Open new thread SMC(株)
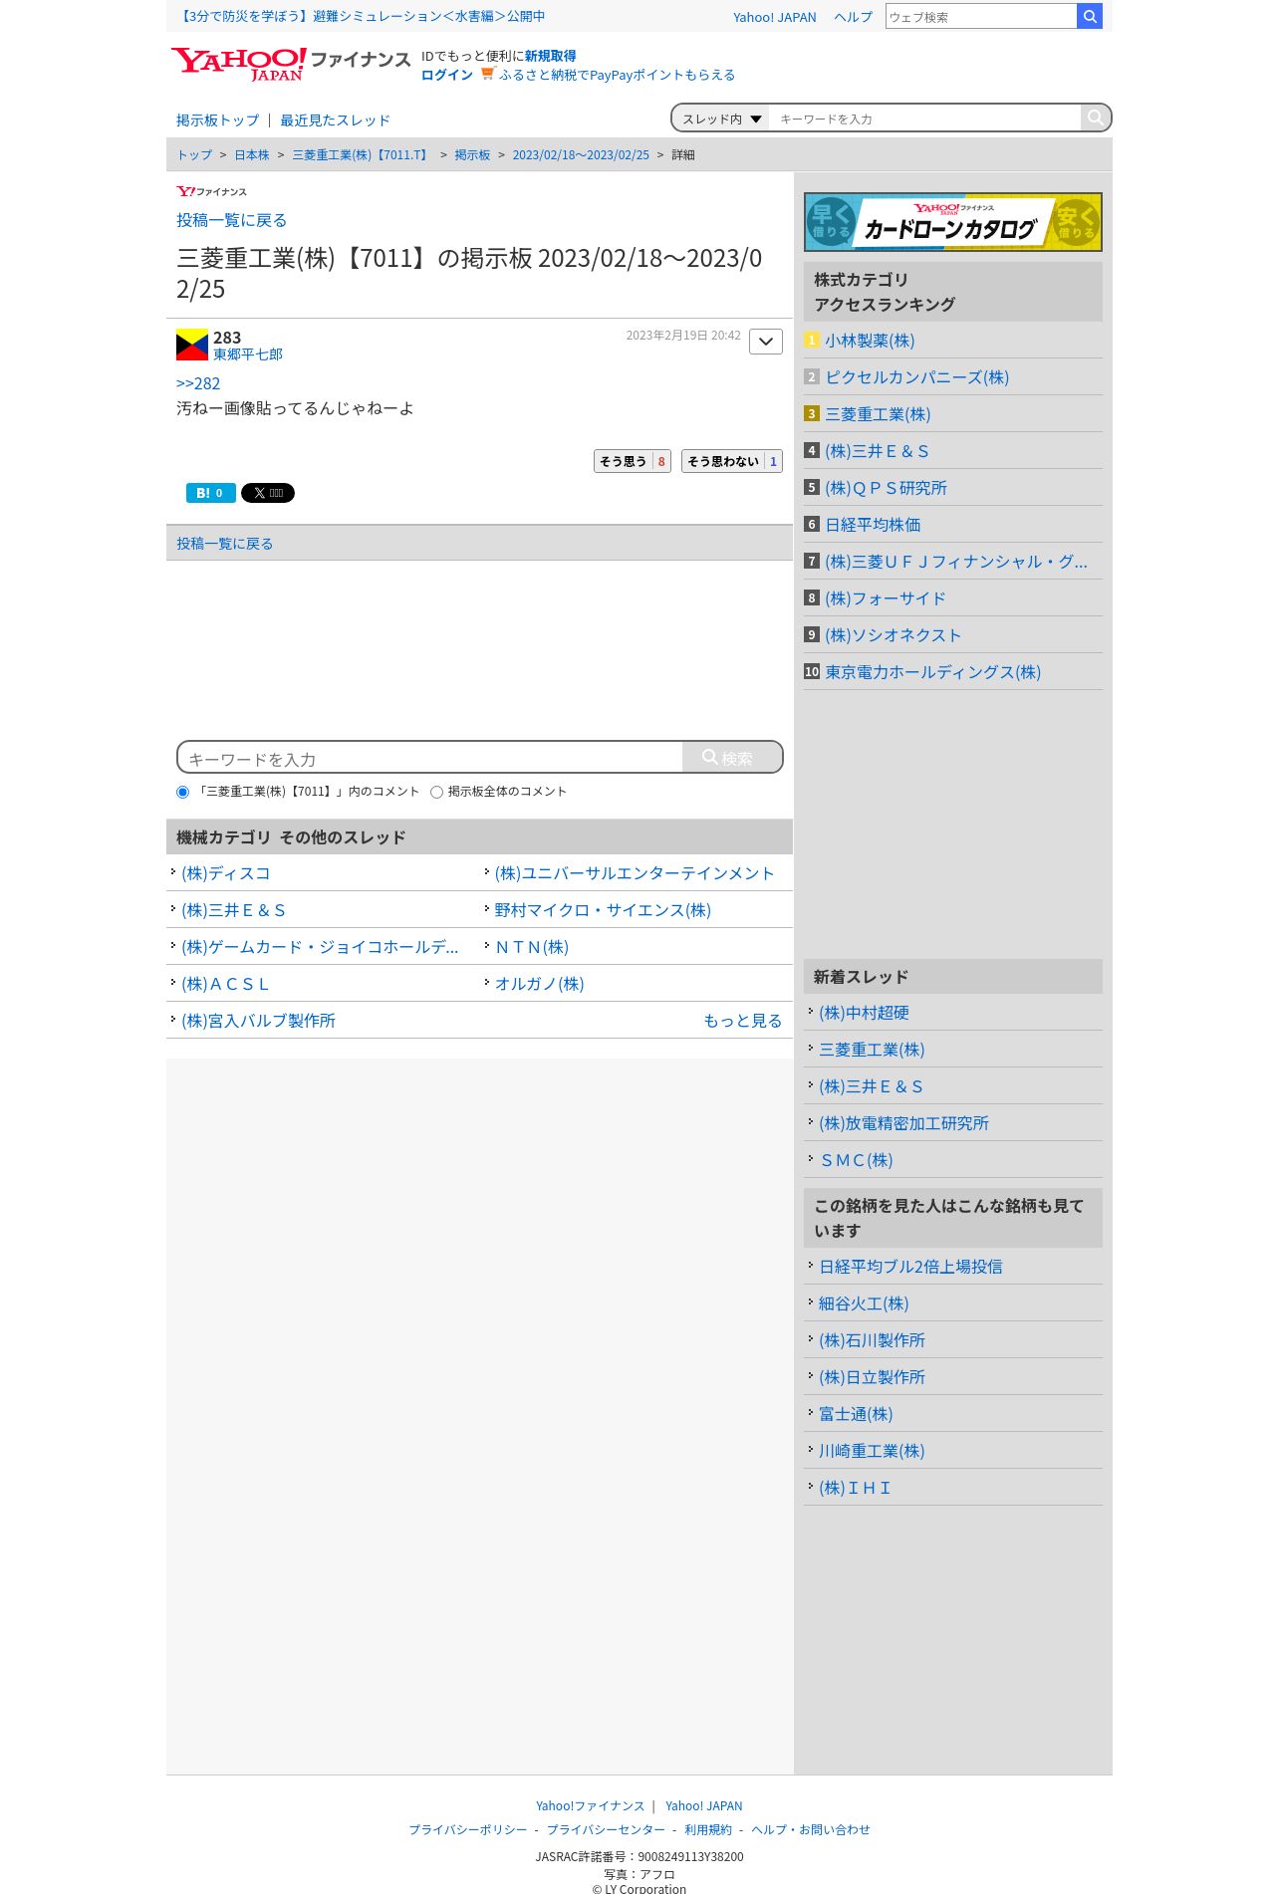Screen dimensions: 1279x1894 (856, 1160)
